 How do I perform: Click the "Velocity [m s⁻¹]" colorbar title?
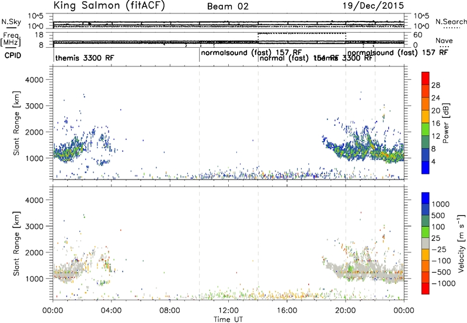461,243
